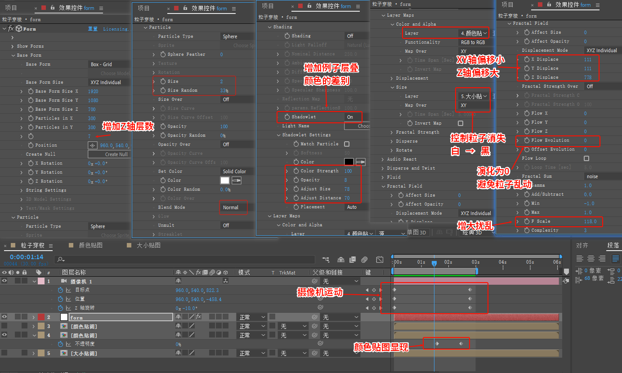Hide the form layer eye
This screenshot has width=622, height=373.
4,317
